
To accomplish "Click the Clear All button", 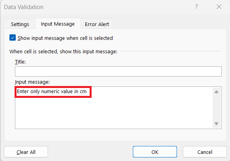I will click(x=26, y=152).
